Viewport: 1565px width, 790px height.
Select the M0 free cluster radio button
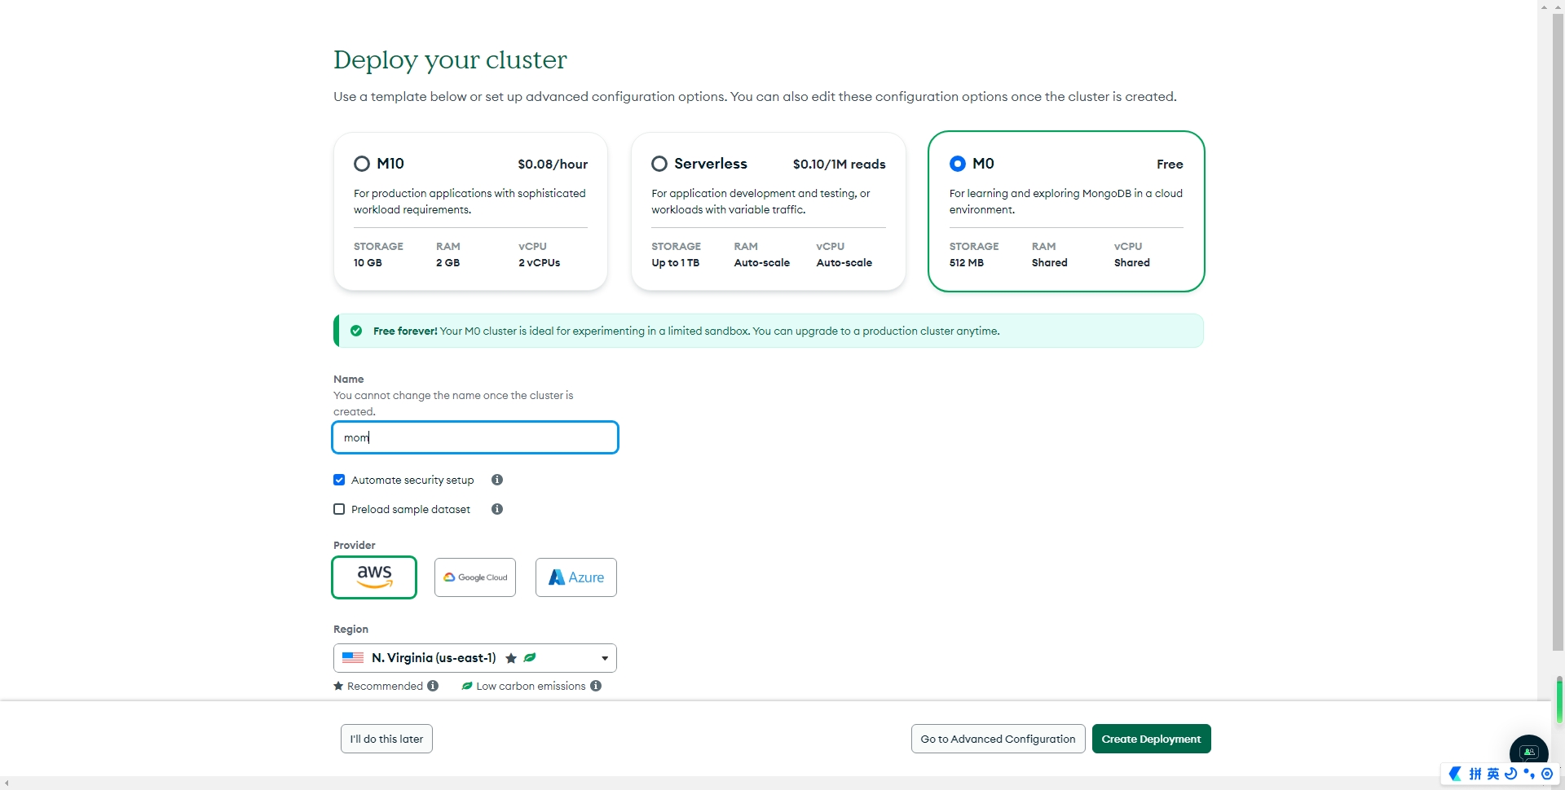coord(958,164)
